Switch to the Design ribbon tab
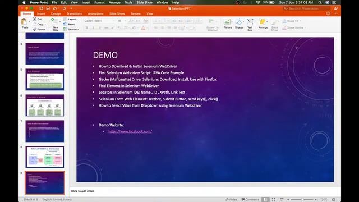Viewport: 359px width, 202px height. pos(56,13)
